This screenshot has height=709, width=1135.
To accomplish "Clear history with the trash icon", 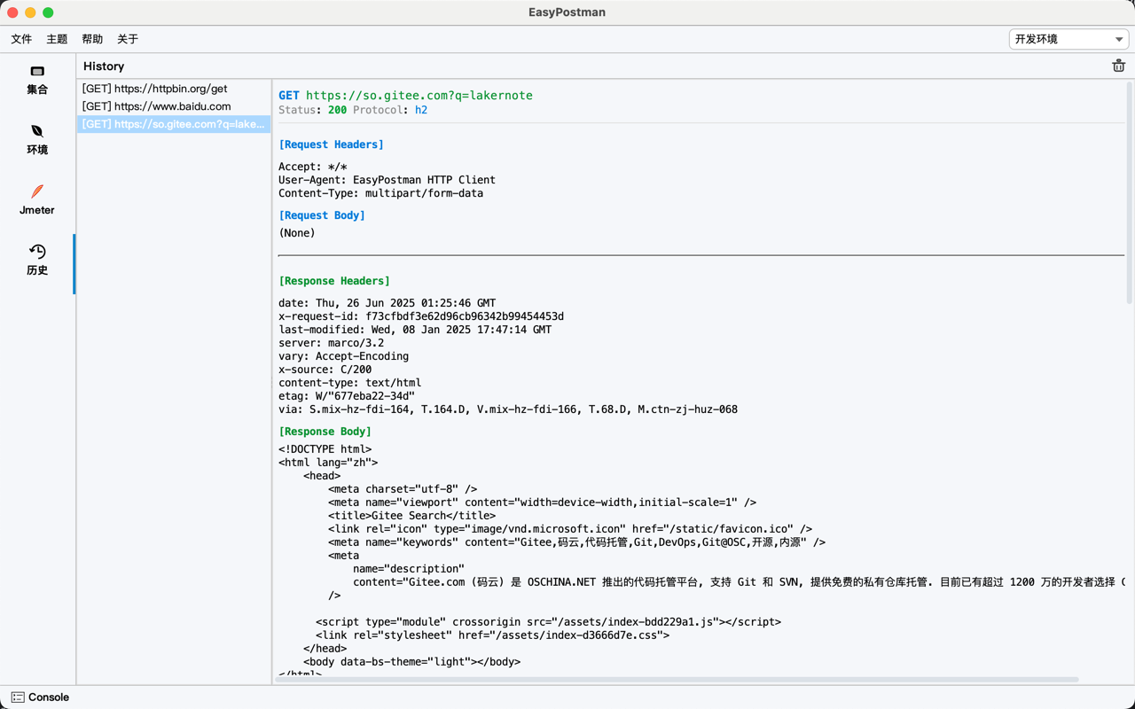I will pyautogui.click(x=1118, y=66).
